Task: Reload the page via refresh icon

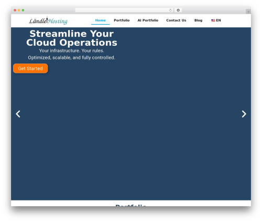Action: pyautogui.click(x=170, y=10)
